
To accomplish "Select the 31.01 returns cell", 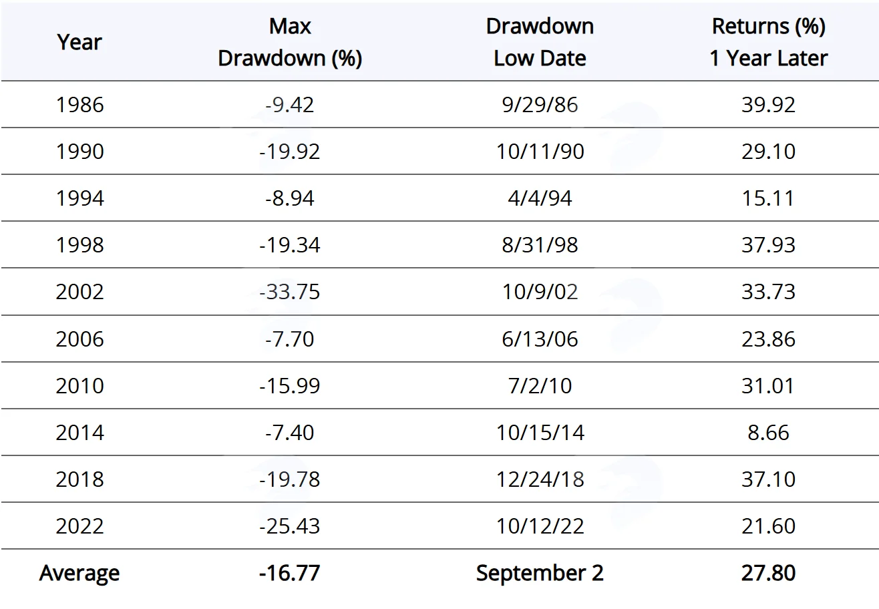I will (768, 385).
